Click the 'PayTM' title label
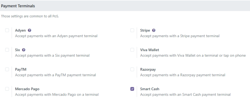The height and width of the screenshot is (109, 250). tap(21, 69)
